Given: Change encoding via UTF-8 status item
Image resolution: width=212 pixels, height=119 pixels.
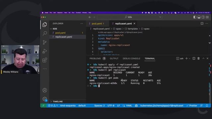Looking at the screenshot, I should [111, 105].
